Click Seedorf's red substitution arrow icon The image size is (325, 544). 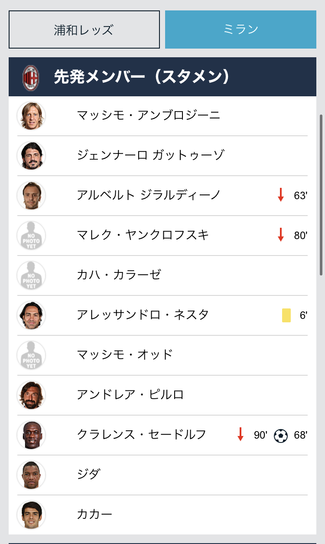(x=240, y=435)
